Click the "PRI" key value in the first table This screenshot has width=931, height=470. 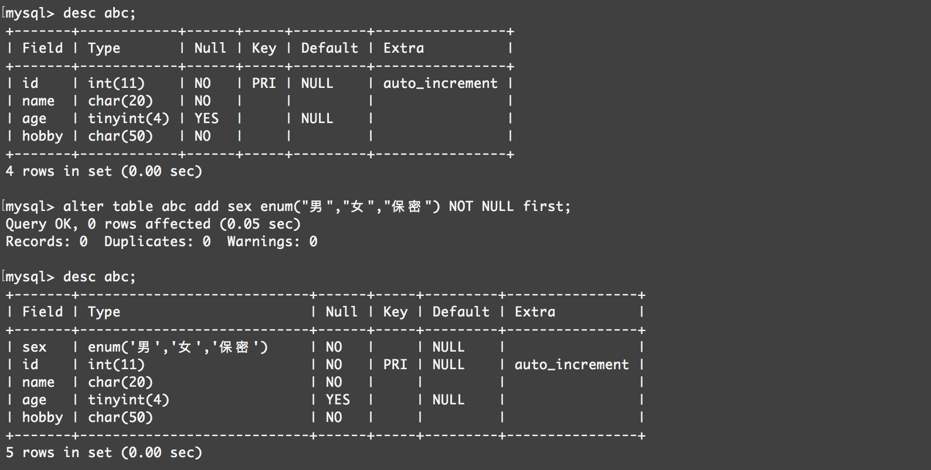264,83
